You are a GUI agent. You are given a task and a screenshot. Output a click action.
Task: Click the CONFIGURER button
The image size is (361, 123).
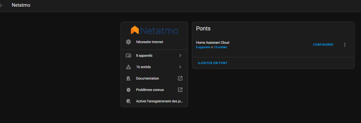323,45
